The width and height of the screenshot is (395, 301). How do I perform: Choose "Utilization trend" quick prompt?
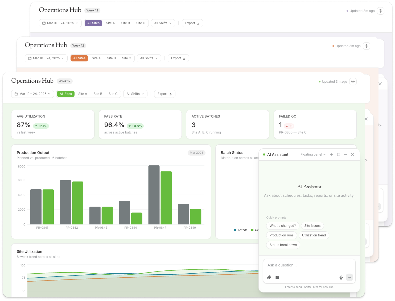314,235
